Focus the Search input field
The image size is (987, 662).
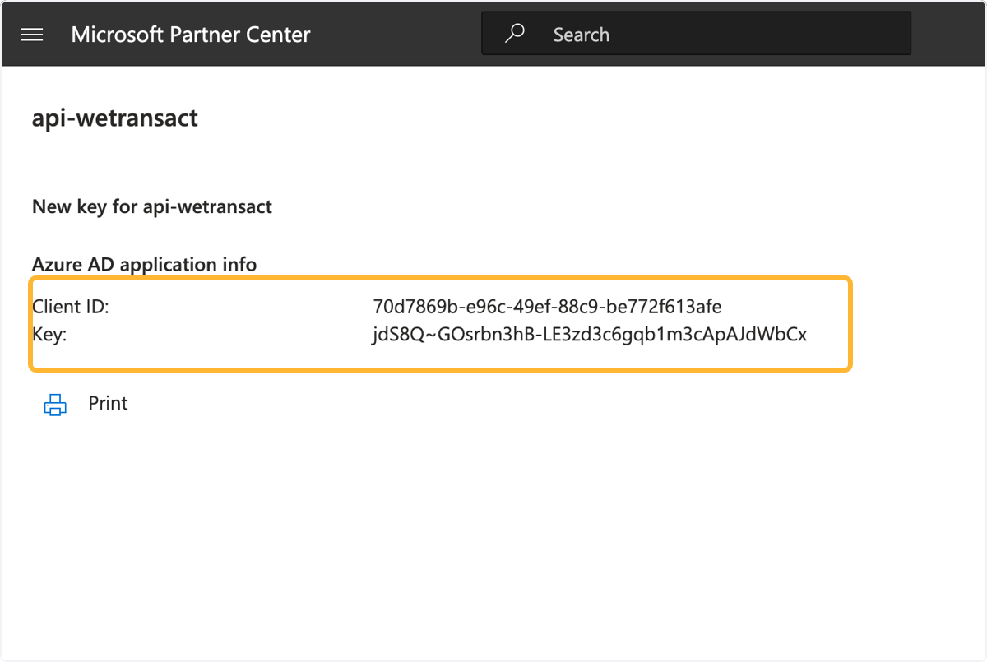tap(696, 34)
